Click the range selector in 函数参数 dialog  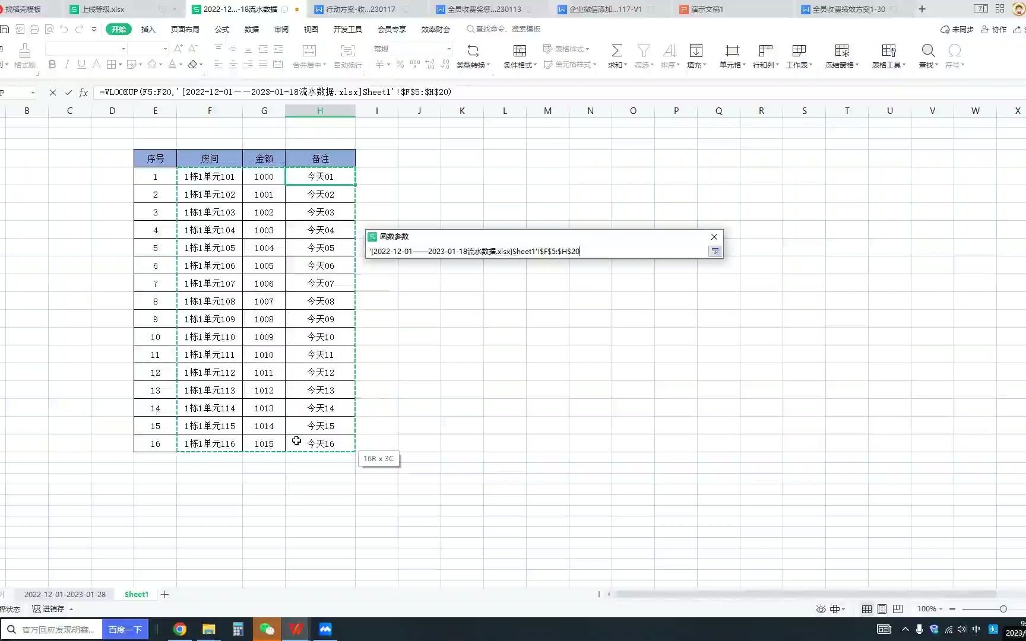point(714,251)
